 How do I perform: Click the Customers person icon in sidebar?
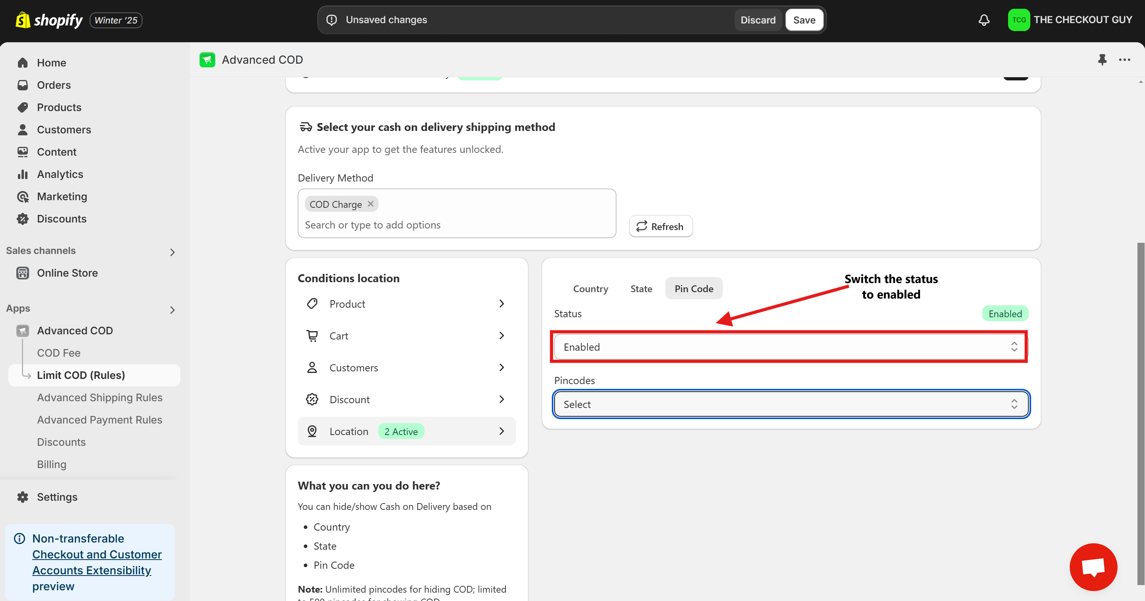point(23,129)
